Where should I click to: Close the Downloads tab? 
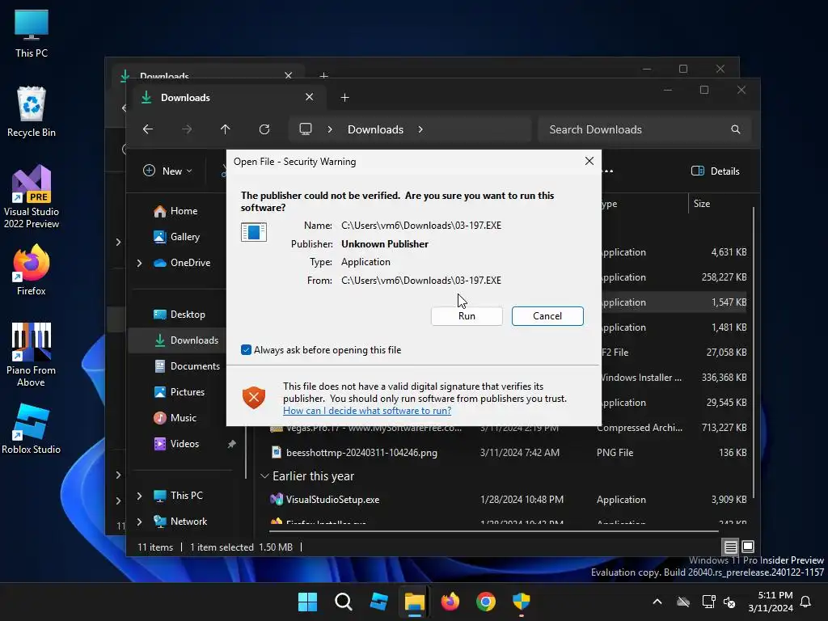pyautogui.click(x=310, y=97)
